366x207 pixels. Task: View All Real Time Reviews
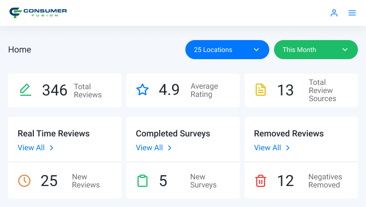[36, 148]
